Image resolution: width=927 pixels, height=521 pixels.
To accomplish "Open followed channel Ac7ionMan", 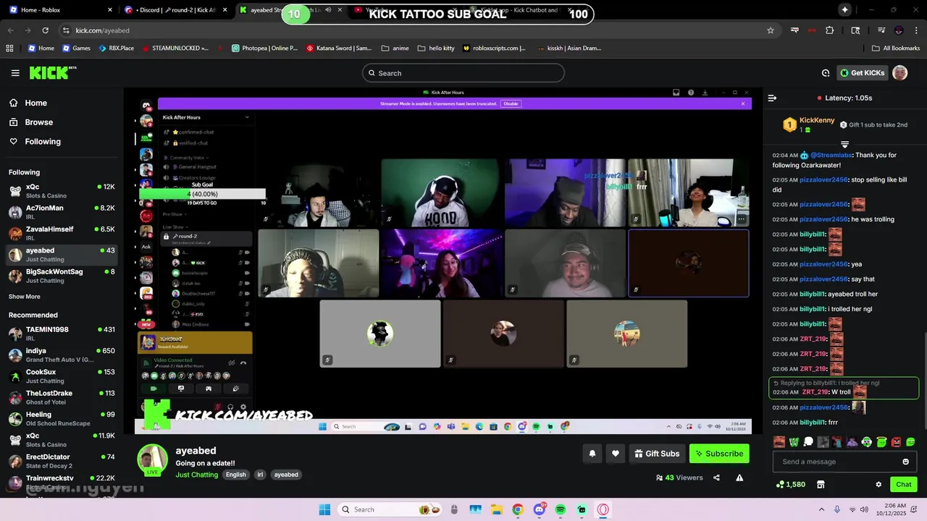I will point(62,212).
